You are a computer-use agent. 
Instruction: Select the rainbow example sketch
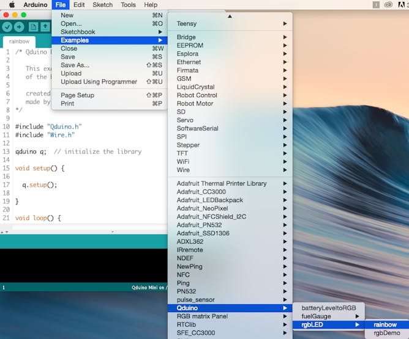click(387, 325)
